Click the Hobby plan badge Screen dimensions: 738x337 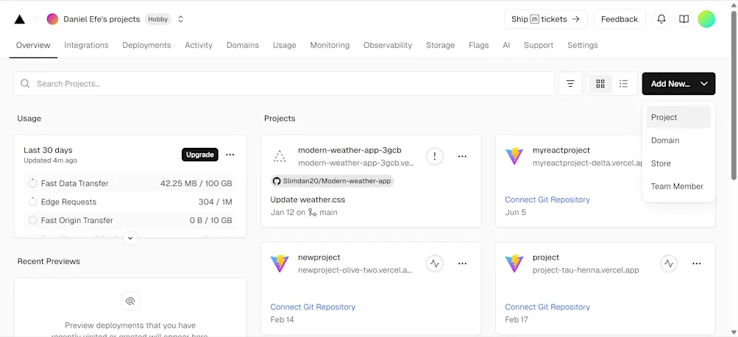pos(157,19)
